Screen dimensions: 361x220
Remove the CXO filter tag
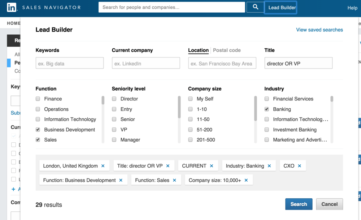tap(300, 166)
